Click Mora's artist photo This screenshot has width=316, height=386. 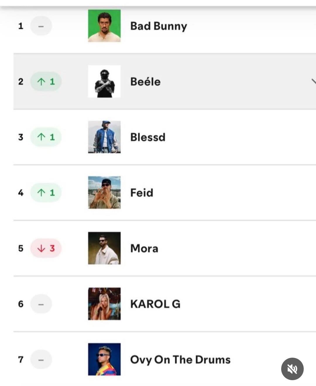click(x=104, y=248)
